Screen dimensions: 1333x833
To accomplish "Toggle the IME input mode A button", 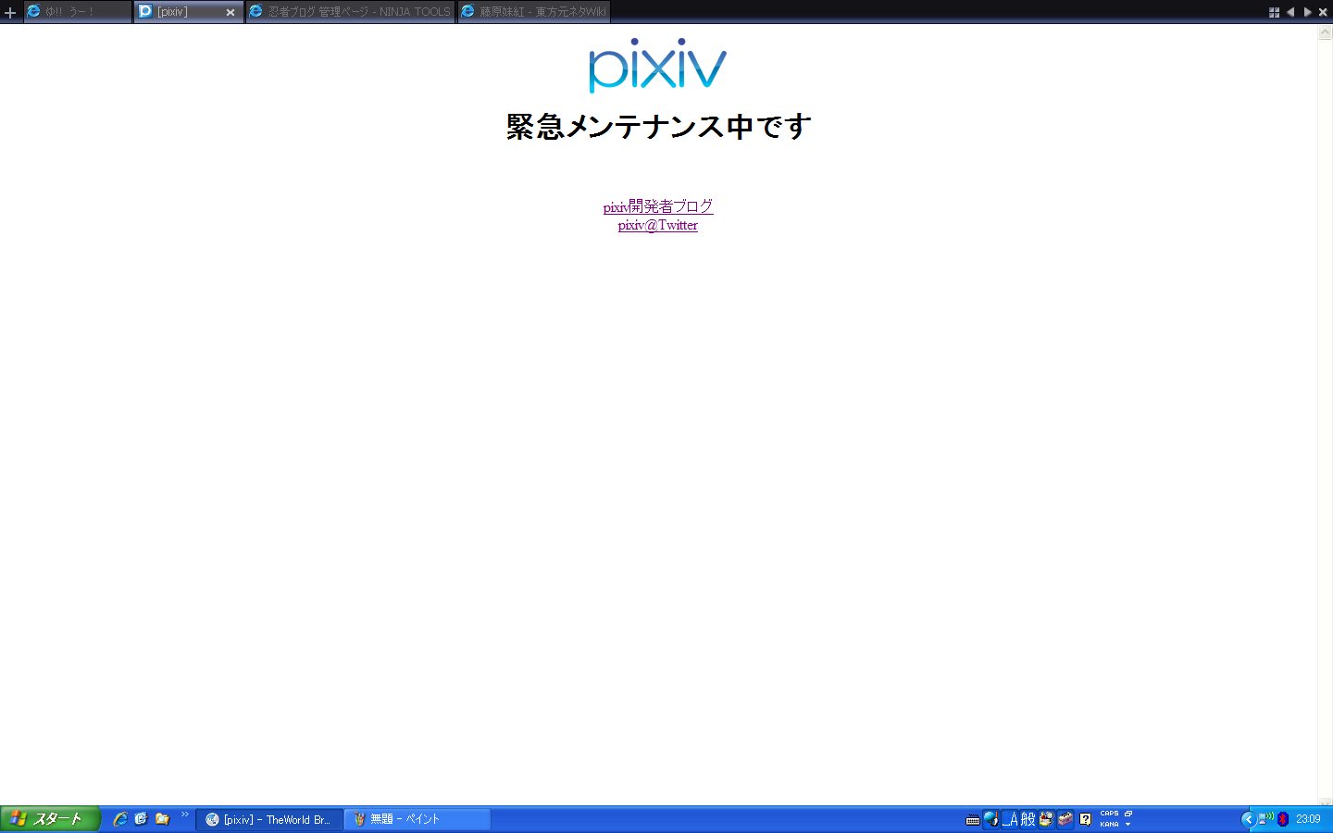I will (1010, 819).
